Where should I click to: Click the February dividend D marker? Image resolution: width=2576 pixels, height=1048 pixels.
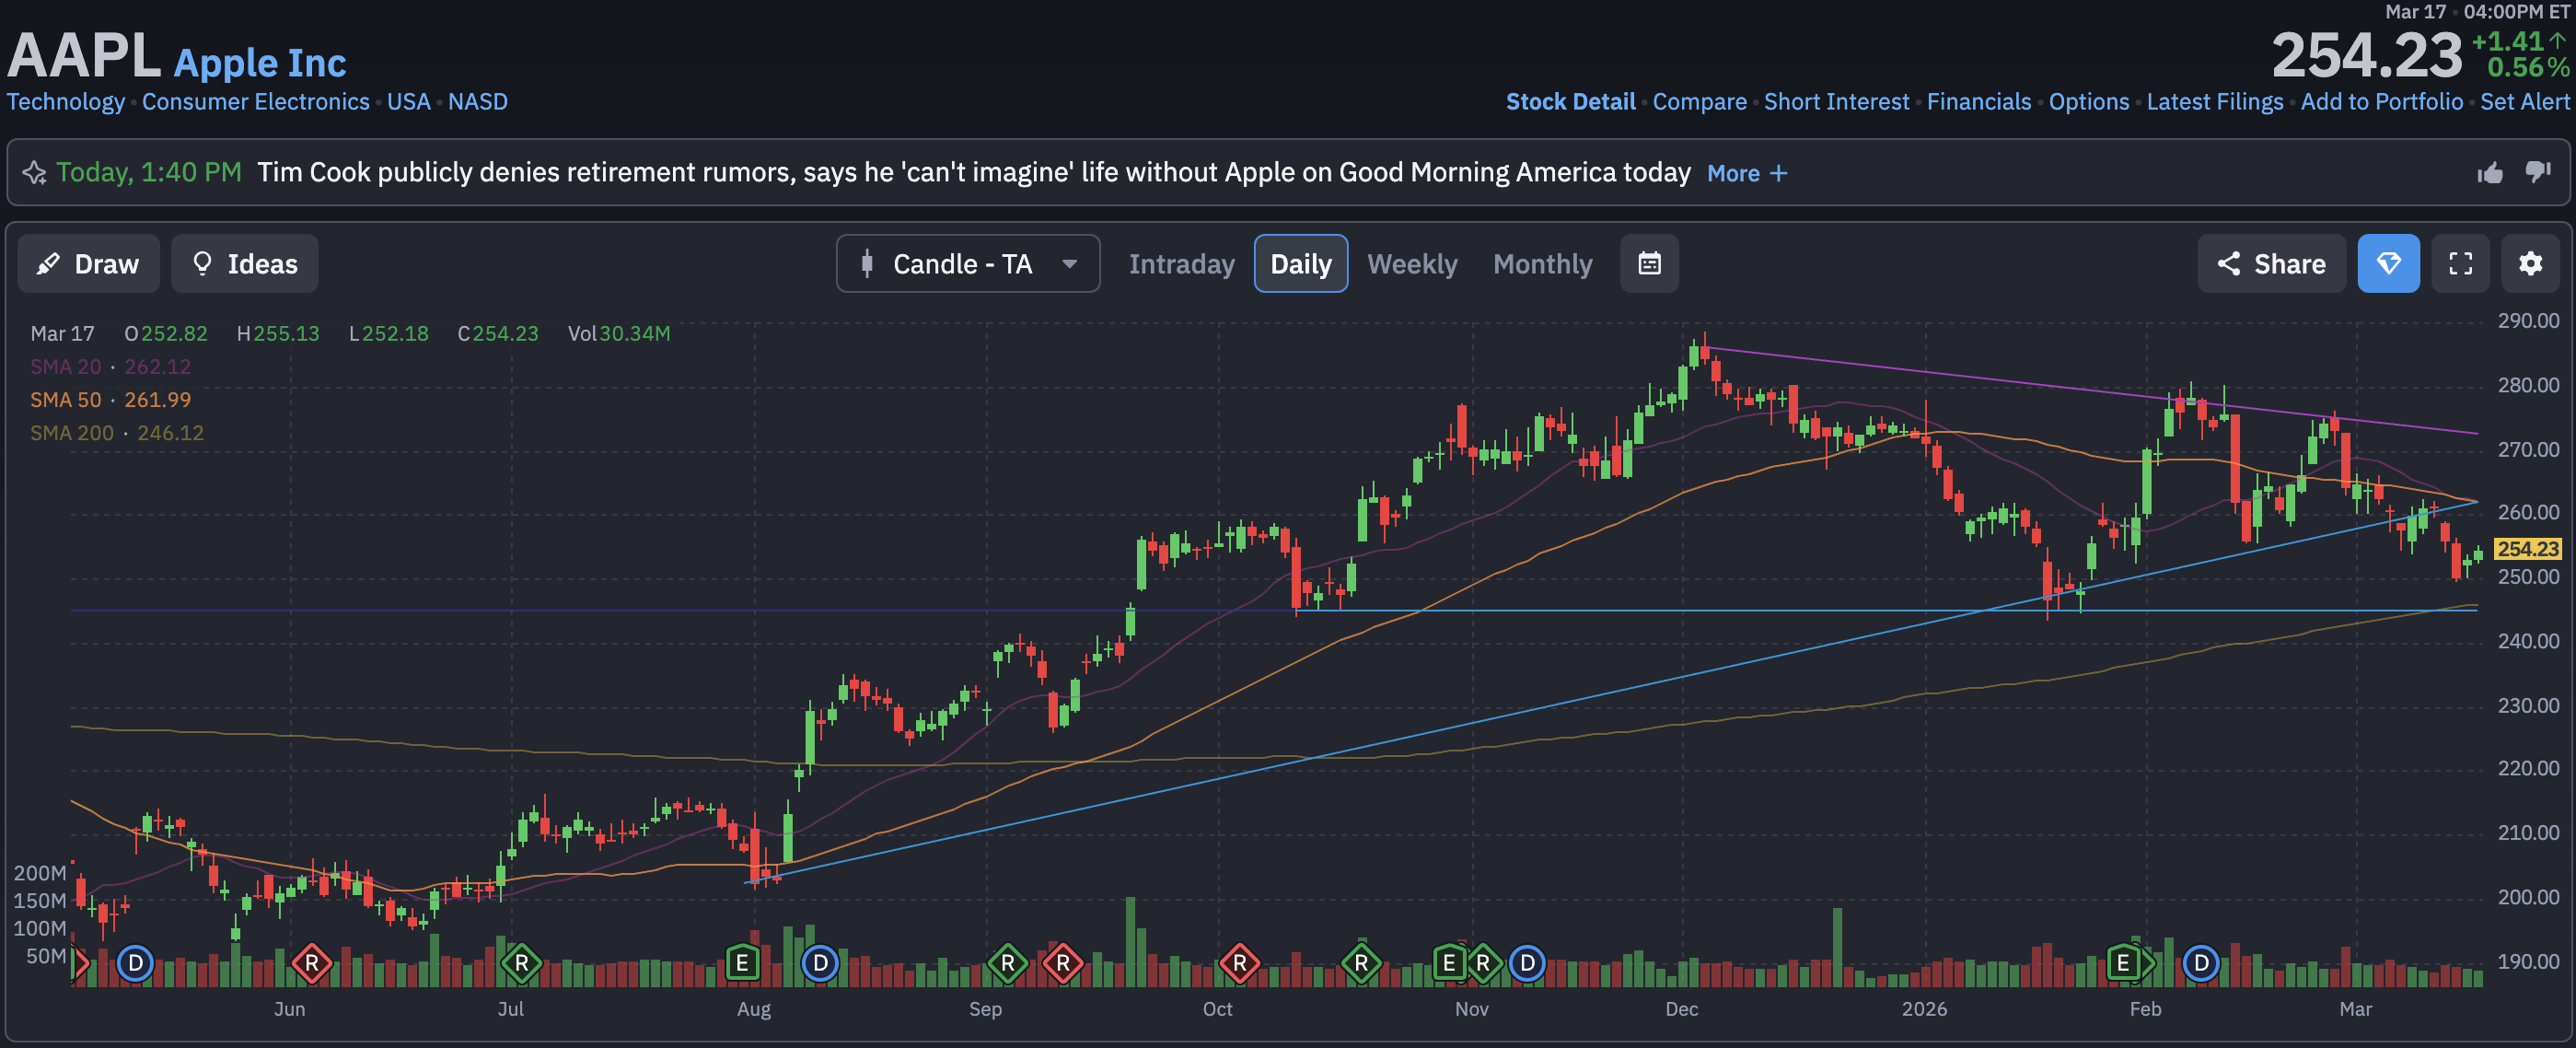pyautogui.click(x=2200, y=963)
